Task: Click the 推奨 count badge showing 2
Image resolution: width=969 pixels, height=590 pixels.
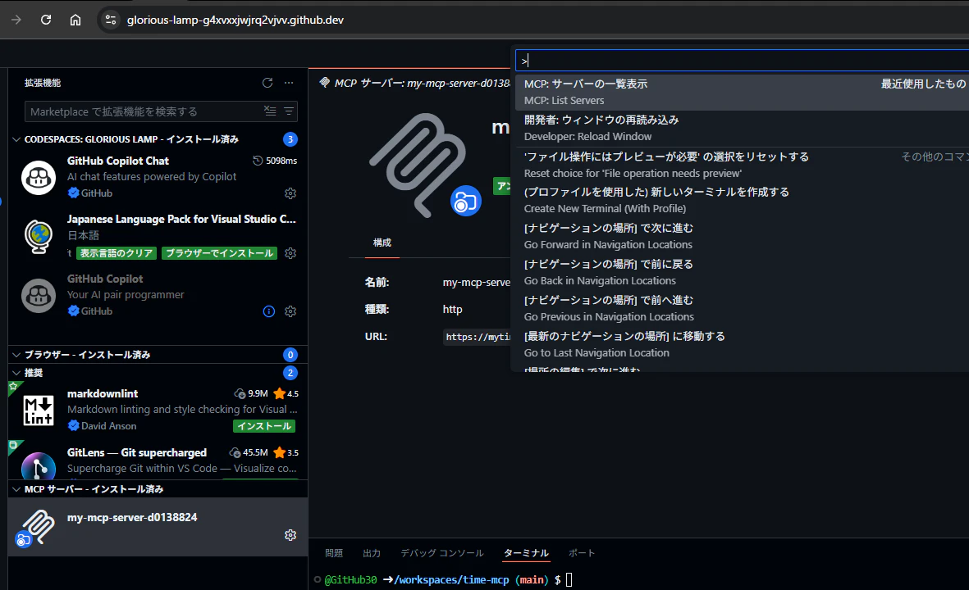Action: (x=290, y=373)
